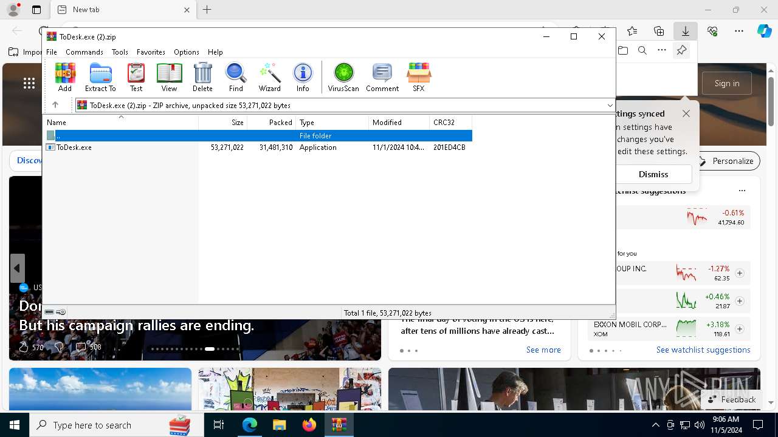This screenshot has width=778, height=437.
Task: Show archive Info
Action: click(303, 77)
